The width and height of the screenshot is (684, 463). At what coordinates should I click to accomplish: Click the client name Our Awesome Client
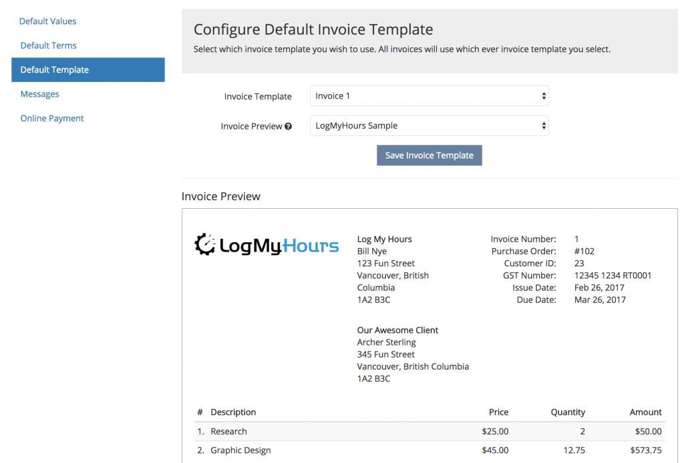[397, 330]
